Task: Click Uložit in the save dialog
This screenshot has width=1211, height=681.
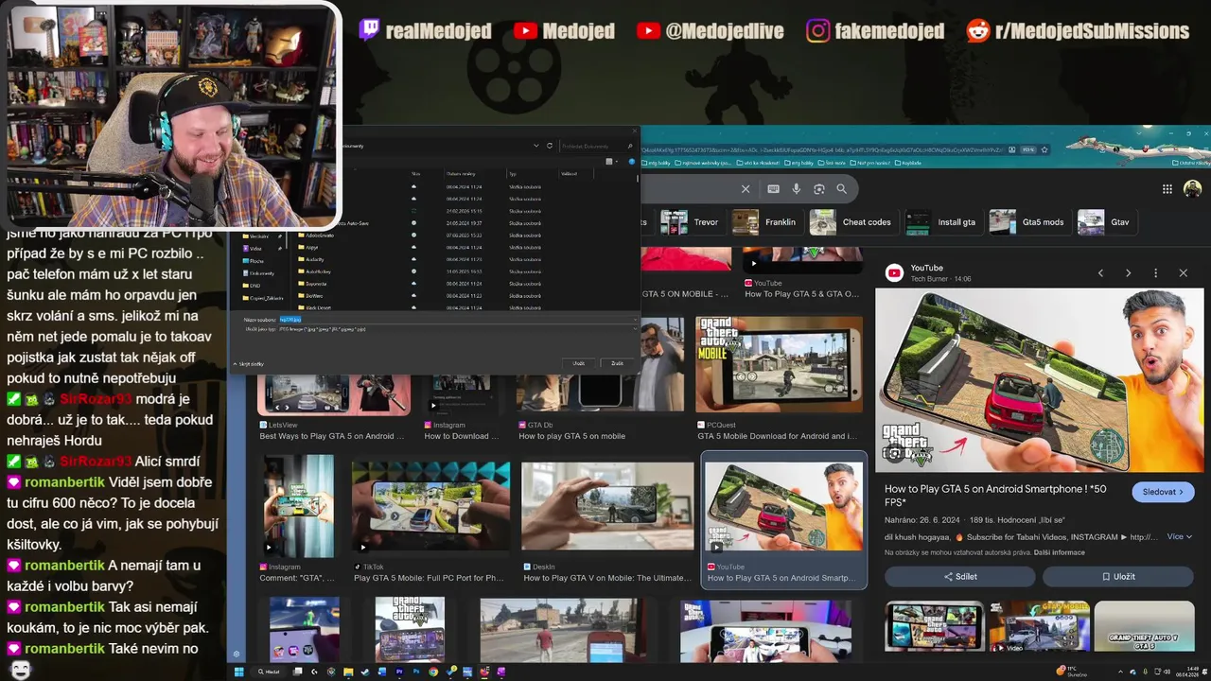Action: 578,363
